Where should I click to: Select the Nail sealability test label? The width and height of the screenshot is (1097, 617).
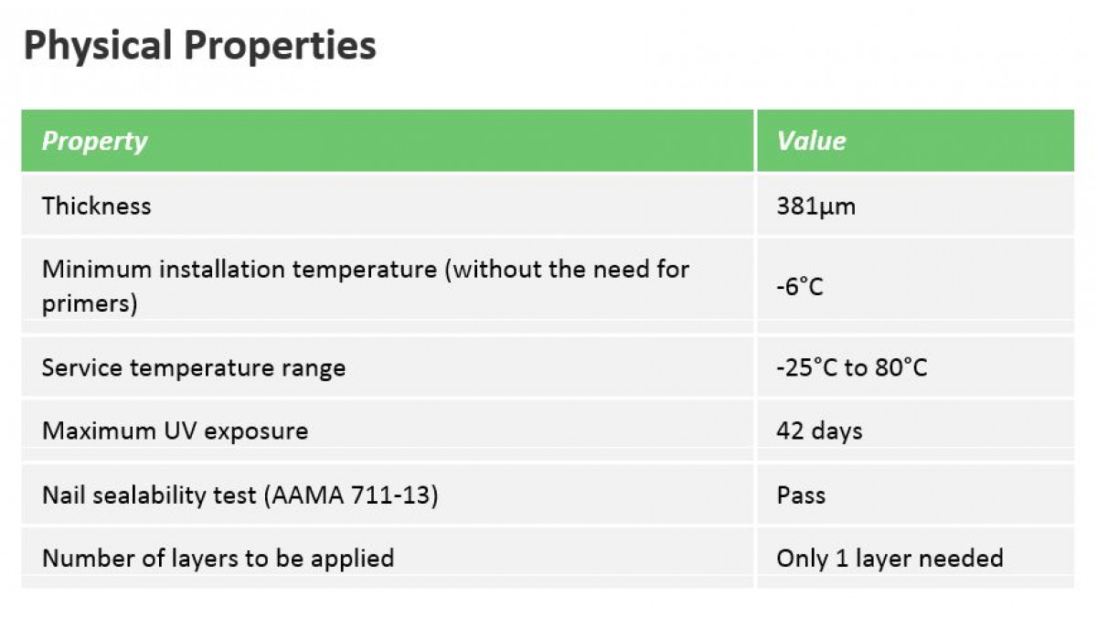240,495
